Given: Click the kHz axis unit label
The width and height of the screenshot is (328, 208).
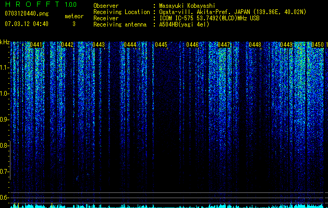Looking at the screenshot, I should (5, 42).
